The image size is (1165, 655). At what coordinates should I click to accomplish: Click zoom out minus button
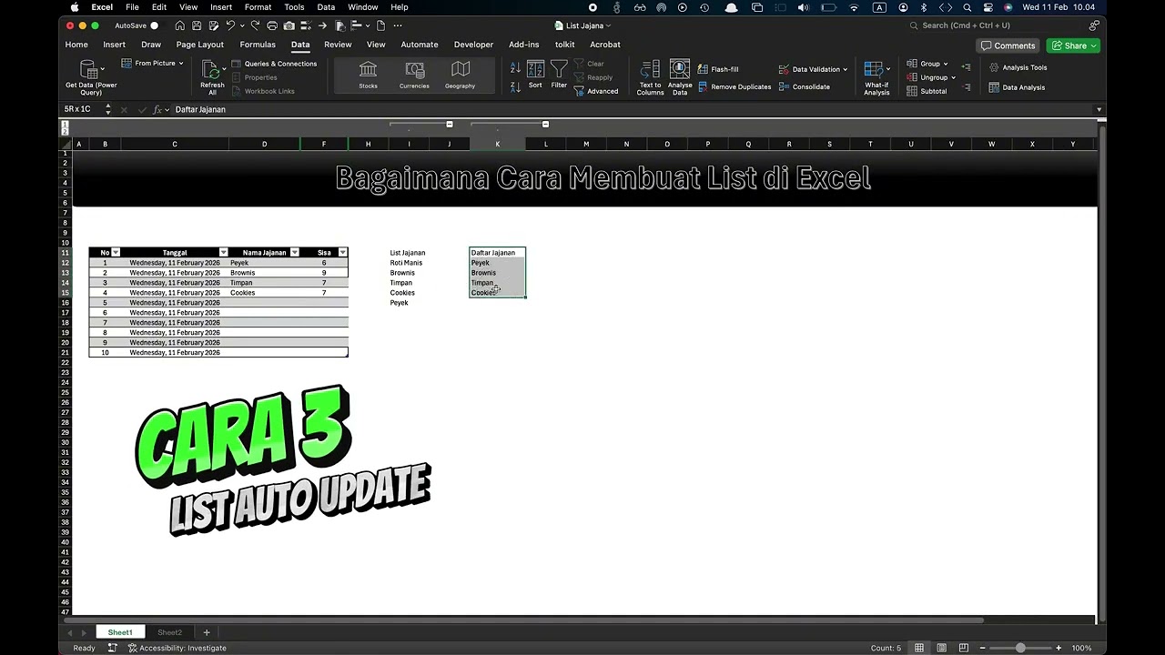click(x=983, y=648)
